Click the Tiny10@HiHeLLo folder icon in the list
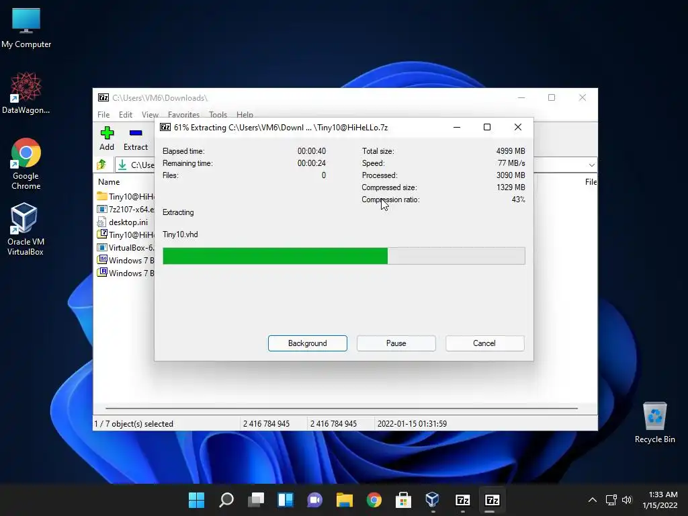 [x=102, y=196]
